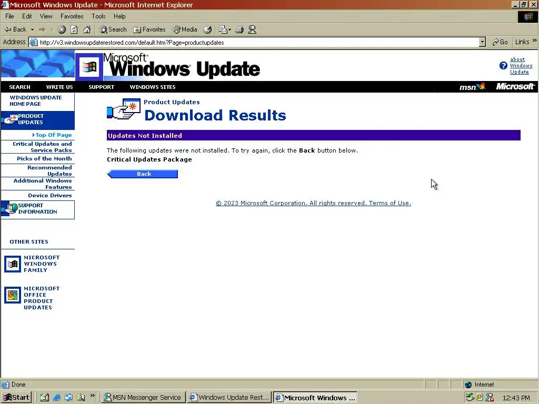This screenshot has width=539, height=404.
Task: Expand the Links toolbar chevron
Action: coord(535,41)
